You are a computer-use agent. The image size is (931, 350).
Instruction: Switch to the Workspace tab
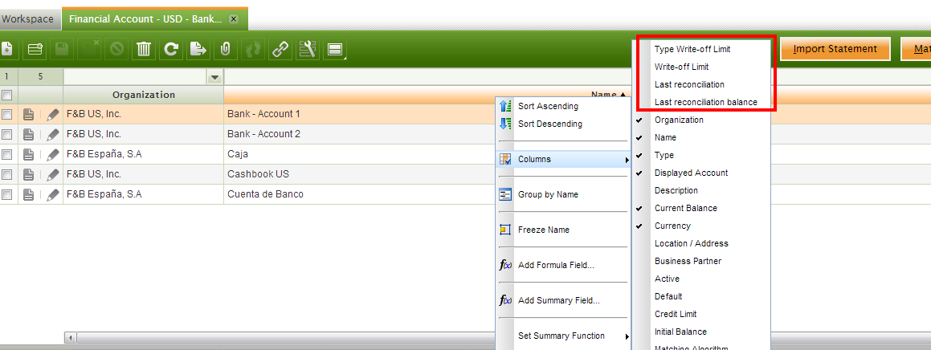30,19
